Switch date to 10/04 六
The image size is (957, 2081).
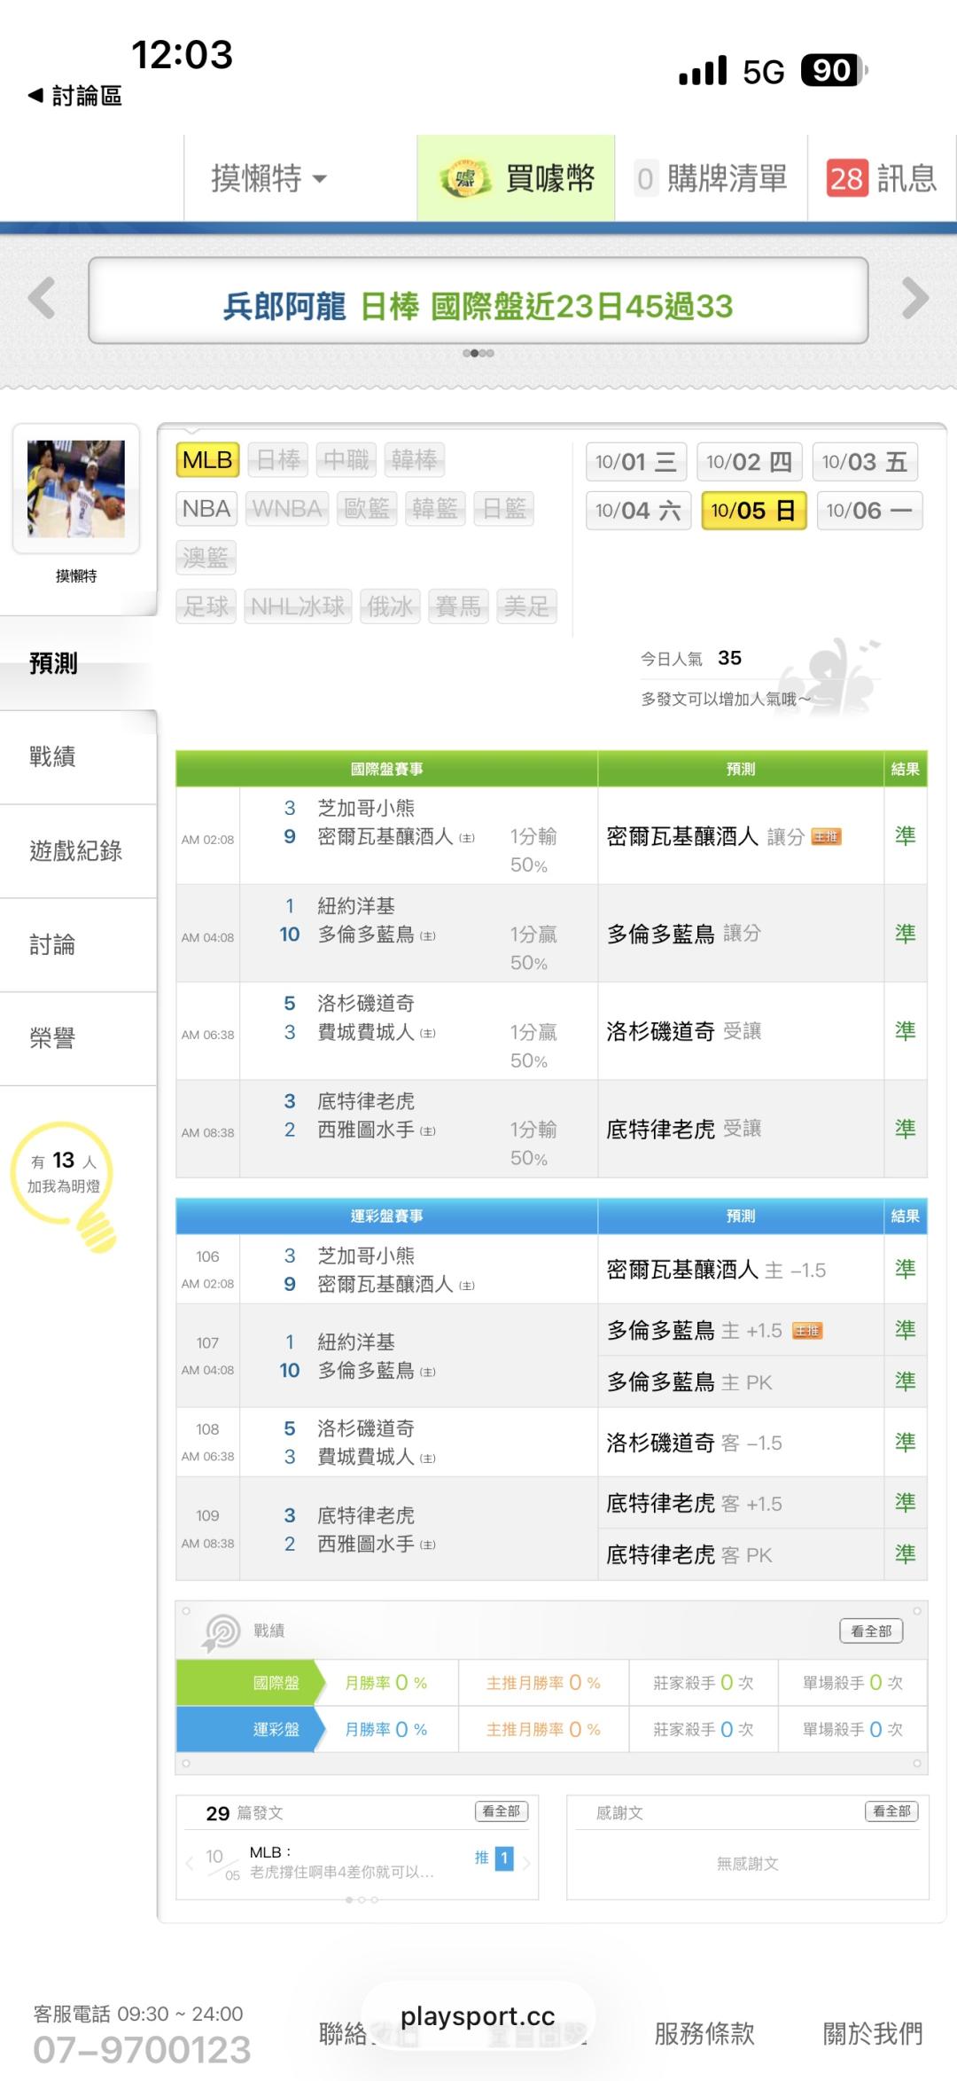tap(638, 511)
